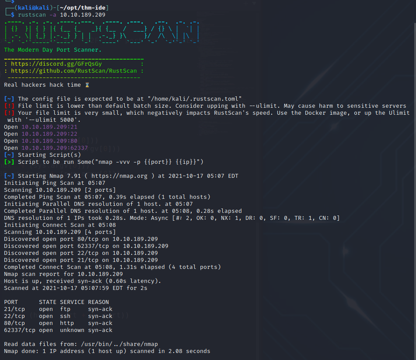Click the SERVICE column header
Screen dimensions: 416x360
(x=72, y=302)
